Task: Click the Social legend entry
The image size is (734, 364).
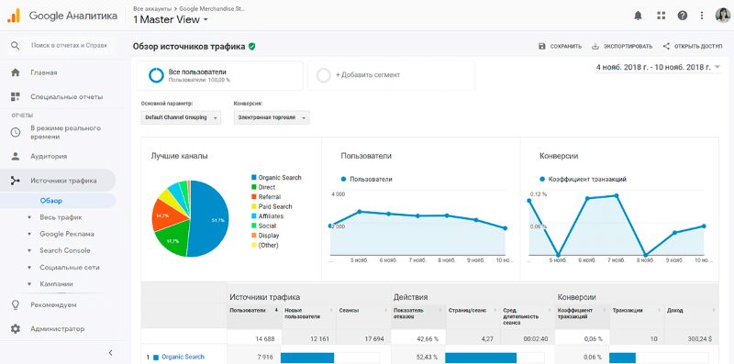Action: 263,226
